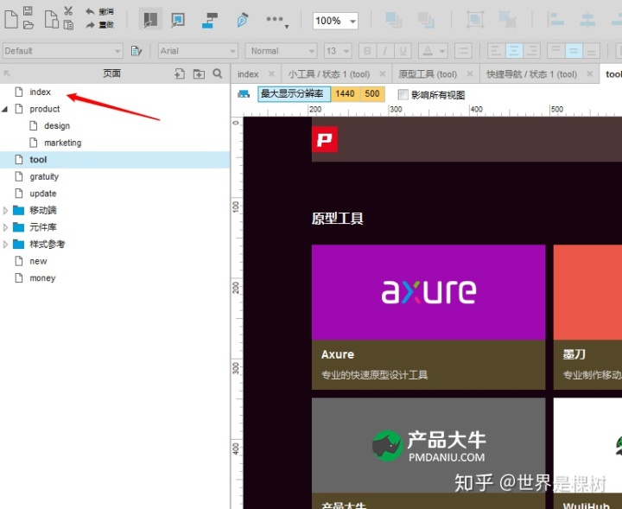Align text to top
Image resolution: width=622 pixels, height=509 pixels.
click(555, 51)
